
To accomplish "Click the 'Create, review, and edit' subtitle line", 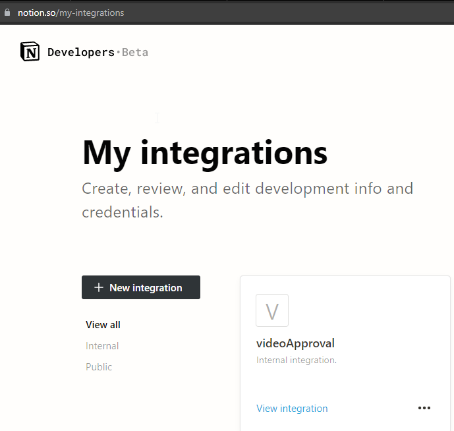I will pyautogui.click(x=247, y=188).
